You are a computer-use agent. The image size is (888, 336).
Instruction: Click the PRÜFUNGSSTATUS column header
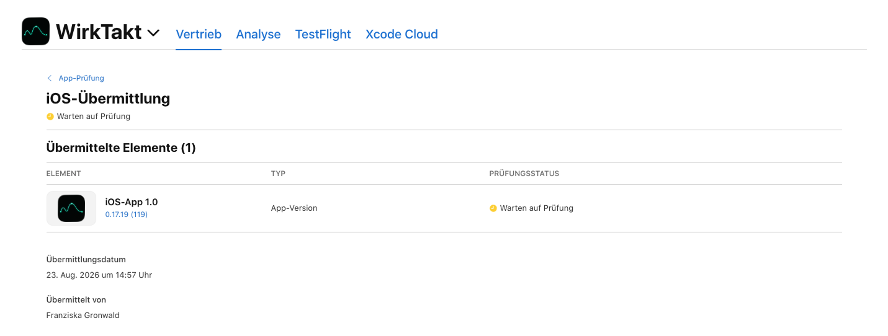pyautogui.click(x=524, y=174)
